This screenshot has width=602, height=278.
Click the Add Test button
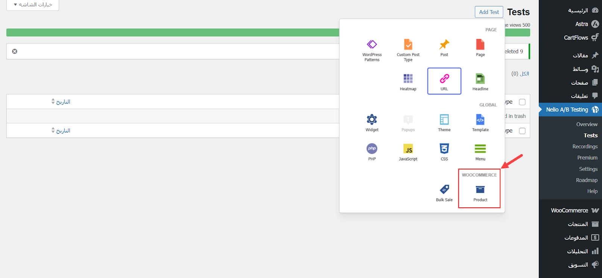[x=489, y=12]
